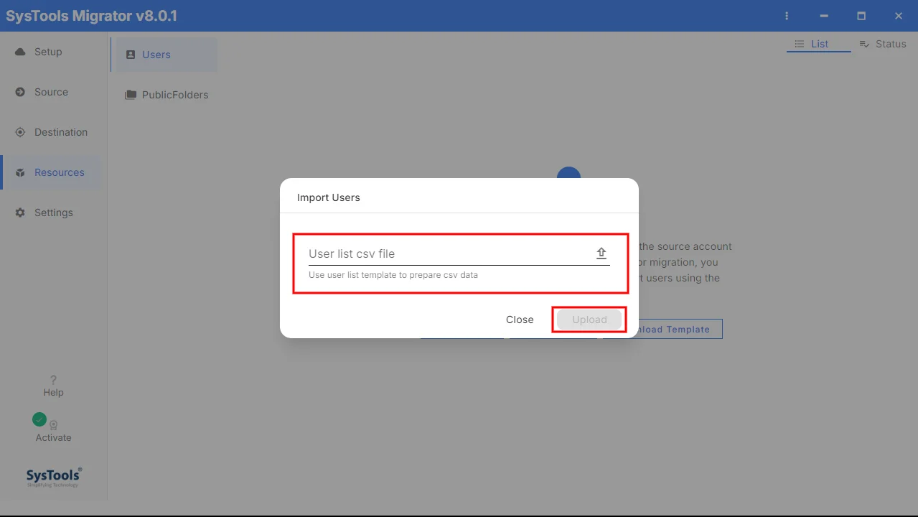Click the cloud icon next to Setup
The width and height of the screenshot is (918, 517).
(20, 52)
